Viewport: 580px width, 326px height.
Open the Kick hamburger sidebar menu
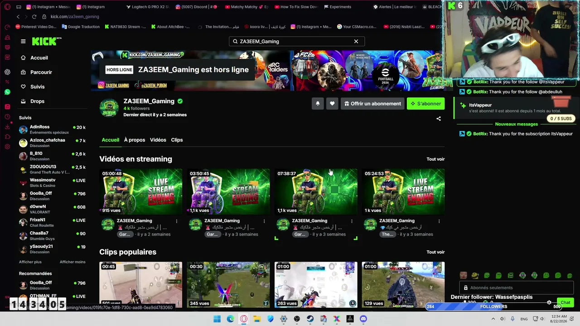23,41
